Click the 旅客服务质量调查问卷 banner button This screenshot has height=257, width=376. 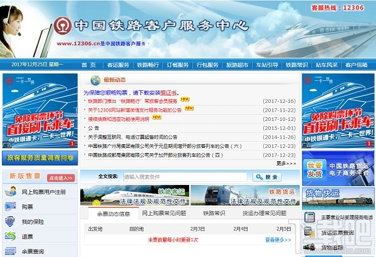pos(40,158)
